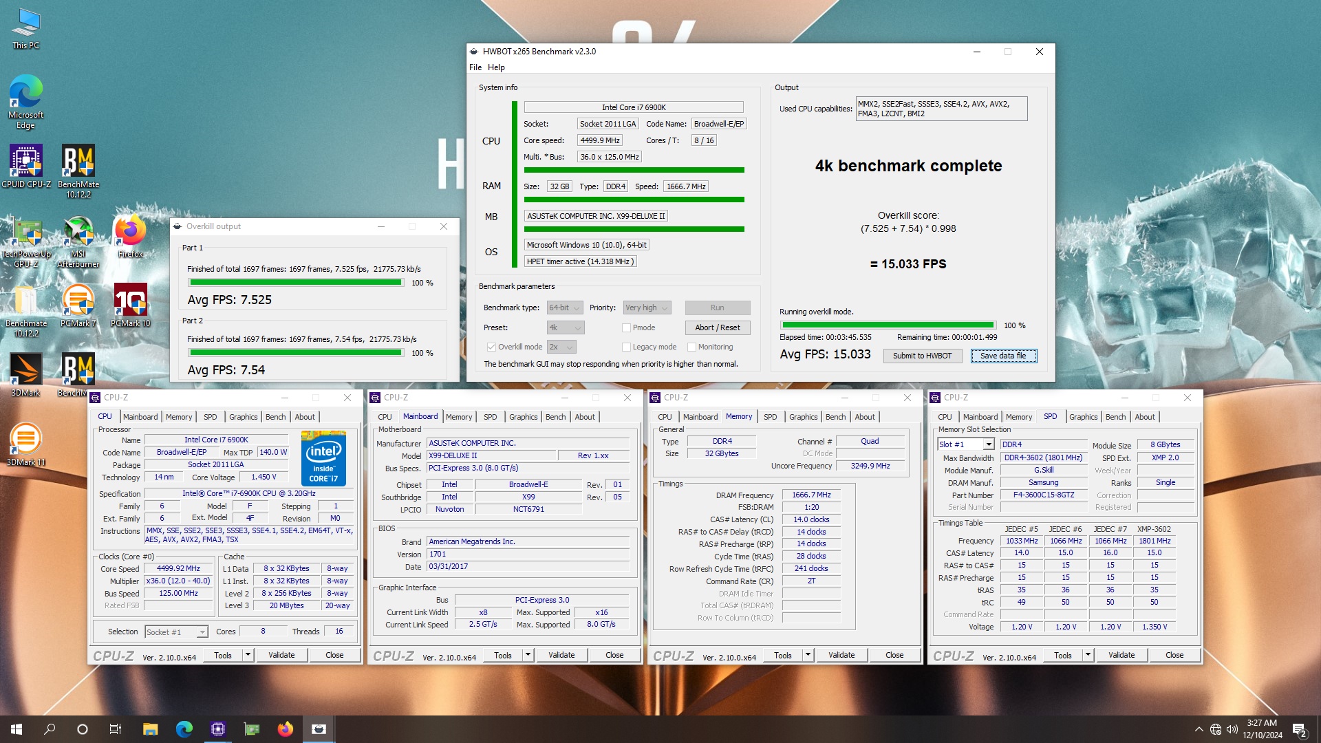This screenshot has height=743, width=1321.
Task: Launch Firefox desktop shortcut
Action: tap(131, 236)
